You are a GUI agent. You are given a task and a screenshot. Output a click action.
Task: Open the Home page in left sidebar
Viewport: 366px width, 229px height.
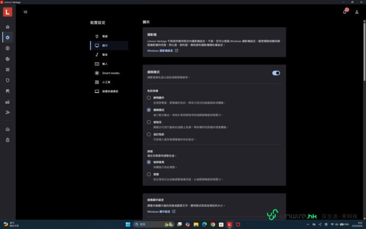pos(7,27)
